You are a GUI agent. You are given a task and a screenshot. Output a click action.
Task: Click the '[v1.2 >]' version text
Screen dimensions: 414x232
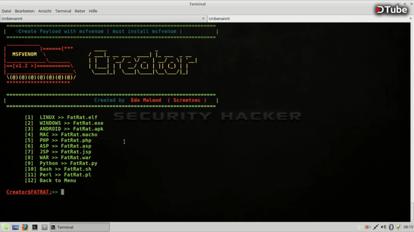pos(25,66)
